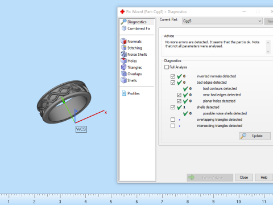Click the Update diagnostics button
The height and width of the screenshot is (205, 273).
click(255, 136)
